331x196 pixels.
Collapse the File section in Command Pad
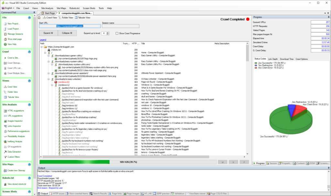[29, 17]
